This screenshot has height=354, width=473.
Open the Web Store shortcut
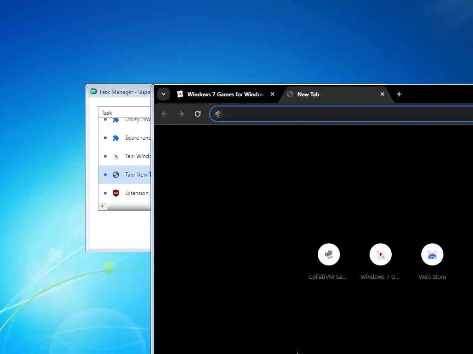tap(432, 262)
